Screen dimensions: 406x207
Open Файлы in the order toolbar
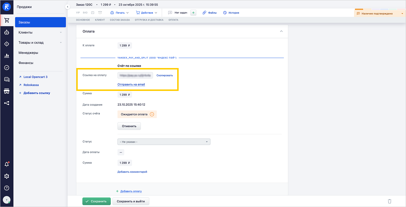(209, 13)
